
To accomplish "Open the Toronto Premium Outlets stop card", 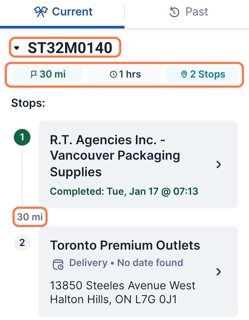I will click(x=130, y=271).
